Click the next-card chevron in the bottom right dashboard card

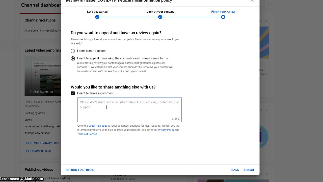(266, 174)
